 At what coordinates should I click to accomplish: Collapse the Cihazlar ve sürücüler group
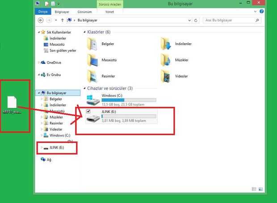[x=84, y=88]
